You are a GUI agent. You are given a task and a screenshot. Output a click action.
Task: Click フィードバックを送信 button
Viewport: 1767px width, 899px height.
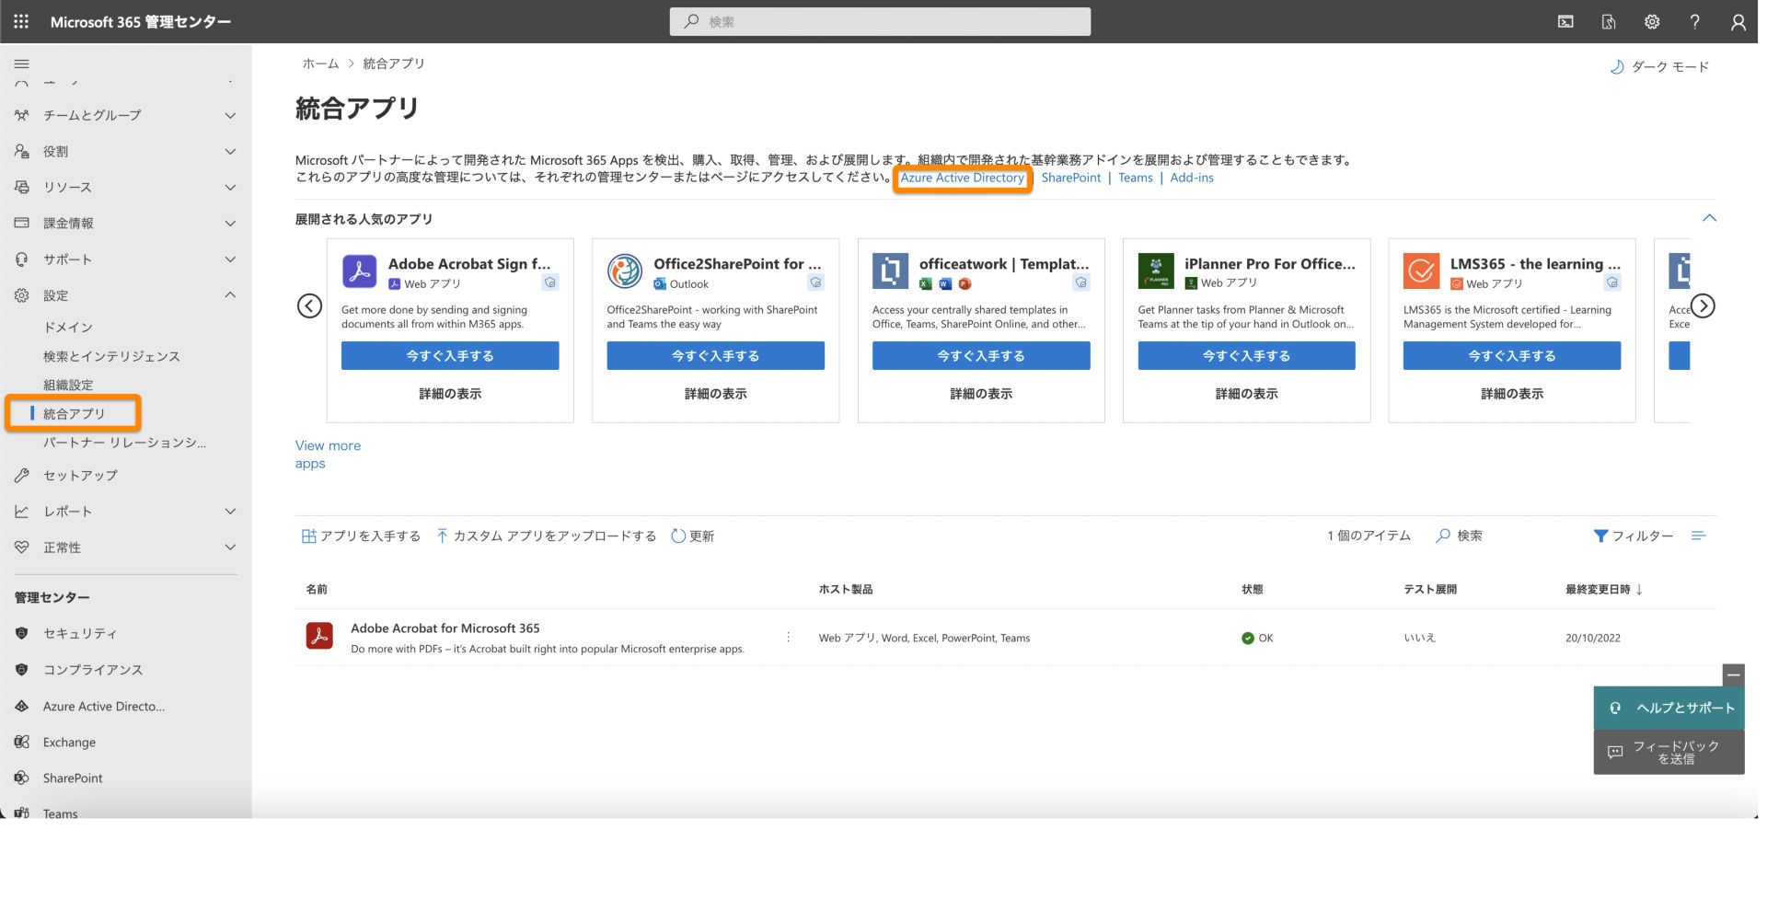pos(1669,753)
